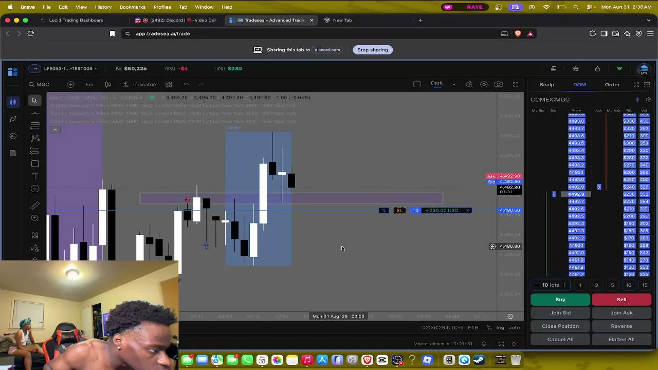Image resolution: width=658 pixels, height=370 pixels.
Task: Activate the zoom-in tool
Action: click(x=35, y=218)
